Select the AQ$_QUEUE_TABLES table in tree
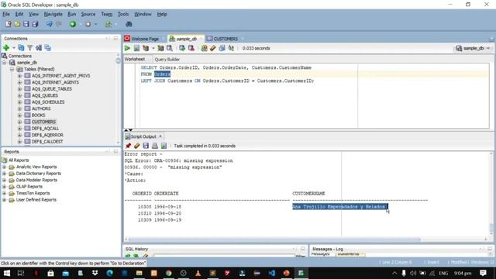The image size is (496, 279). [52, 89]
